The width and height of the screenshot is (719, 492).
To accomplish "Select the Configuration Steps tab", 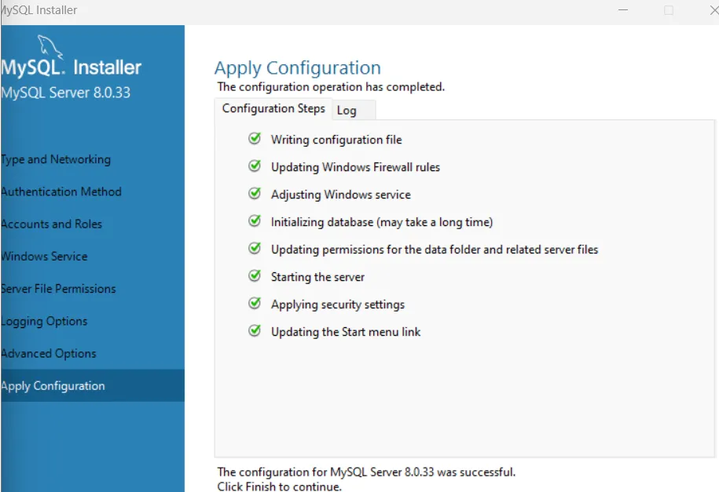I will point(273,108).
